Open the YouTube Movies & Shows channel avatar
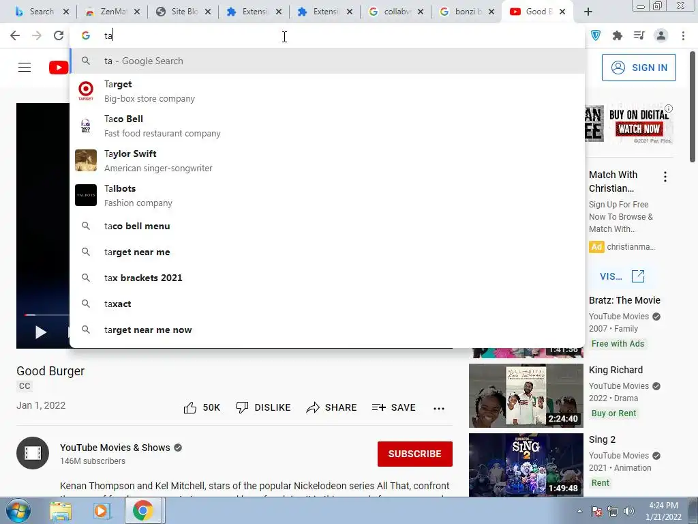Image resolution: width=698 pixels, height=524 pixels. [33, 453]
